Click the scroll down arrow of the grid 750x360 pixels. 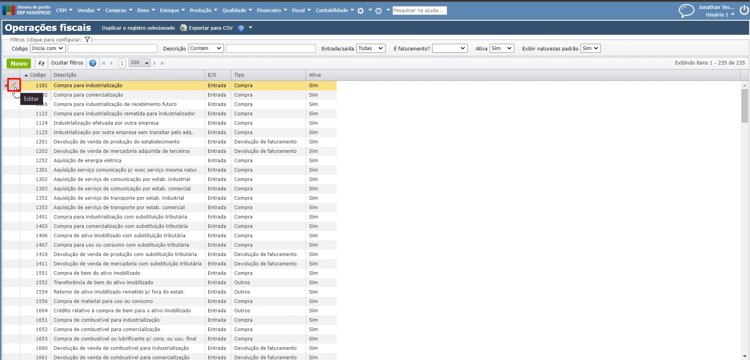pyautogui.click(x=745, y=356)
